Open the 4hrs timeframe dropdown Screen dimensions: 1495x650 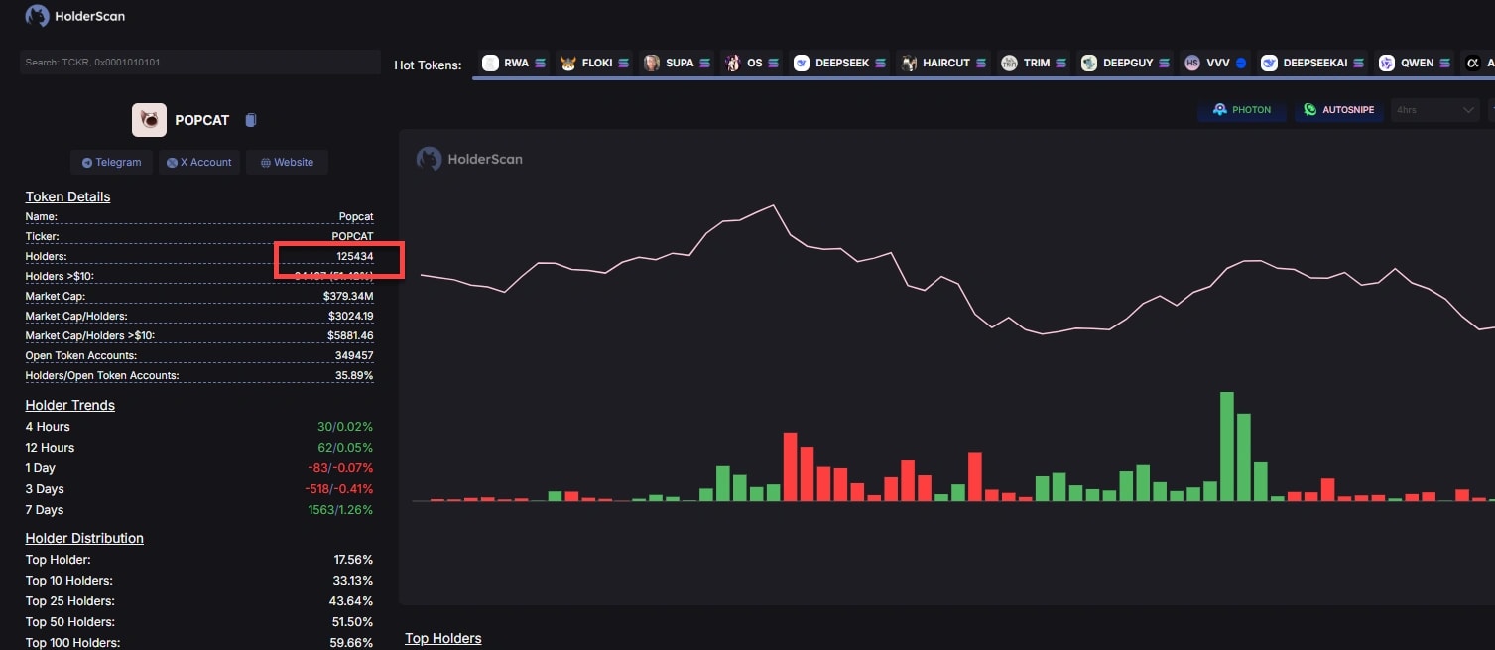(1434, 110)
